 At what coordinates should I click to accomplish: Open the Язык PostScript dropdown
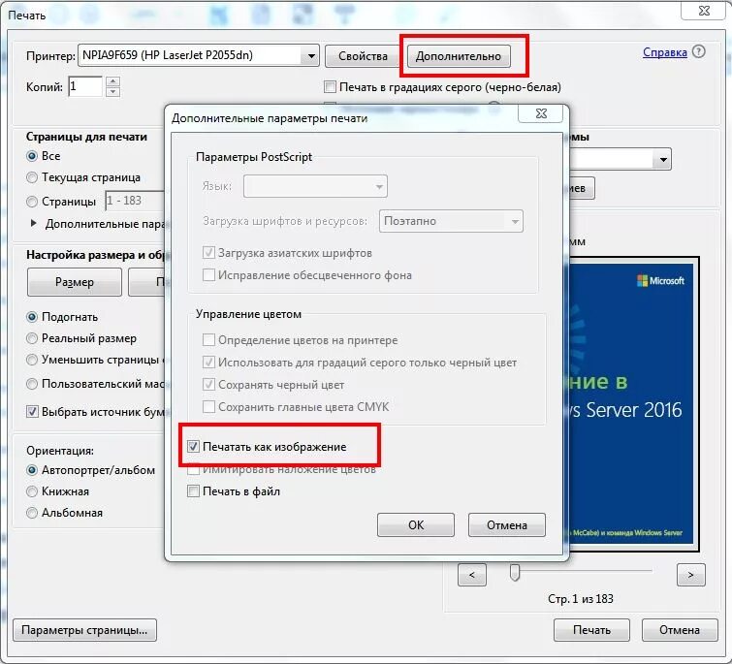(x=315, y=186)
